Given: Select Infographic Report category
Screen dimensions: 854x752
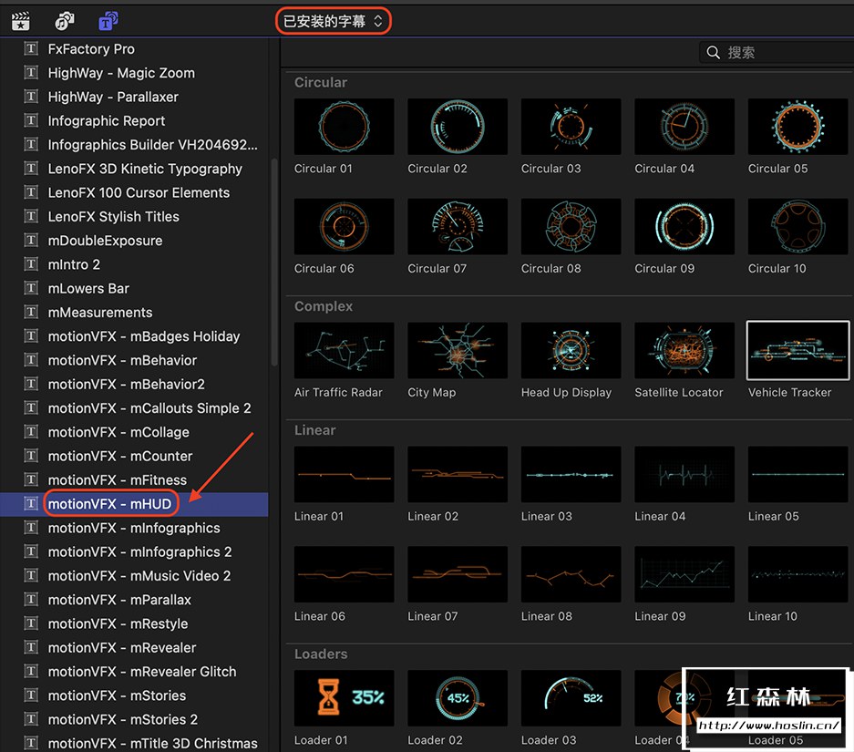Looking at the screenshot, I should pos(134,121).
